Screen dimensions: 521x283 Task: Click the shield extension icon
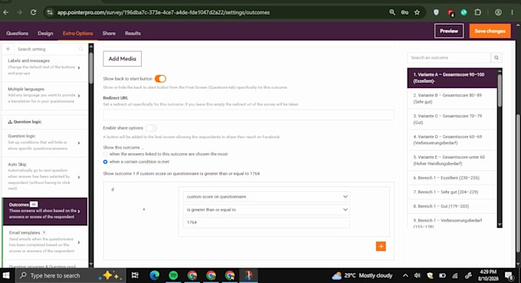click(x=436, y=12)
